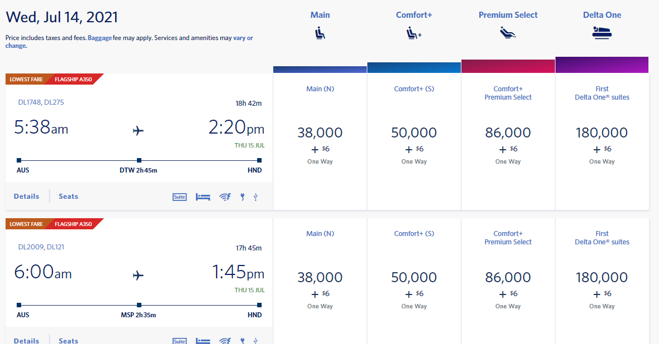Open Seats for the DL2009 flight

[x=68, y=341]
